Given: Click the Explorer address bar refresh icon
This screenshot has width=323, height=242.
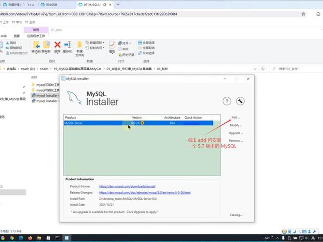Looking at the screenshot, I should click(x=263, y=69).
